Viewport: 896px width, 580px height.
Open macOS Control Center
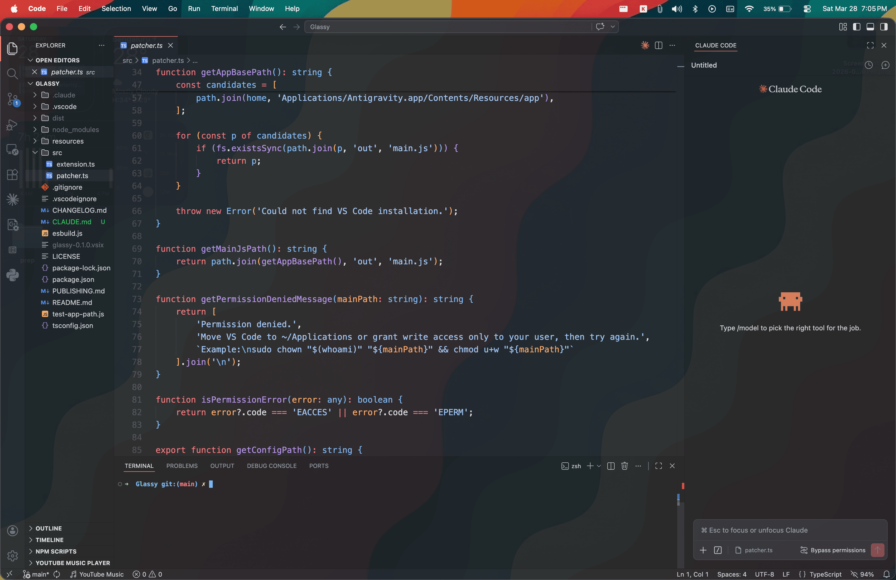pyautogui.click(x=807, y=9)
